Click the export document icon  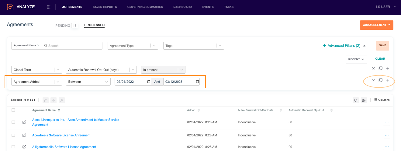click(x=364, y=100)
